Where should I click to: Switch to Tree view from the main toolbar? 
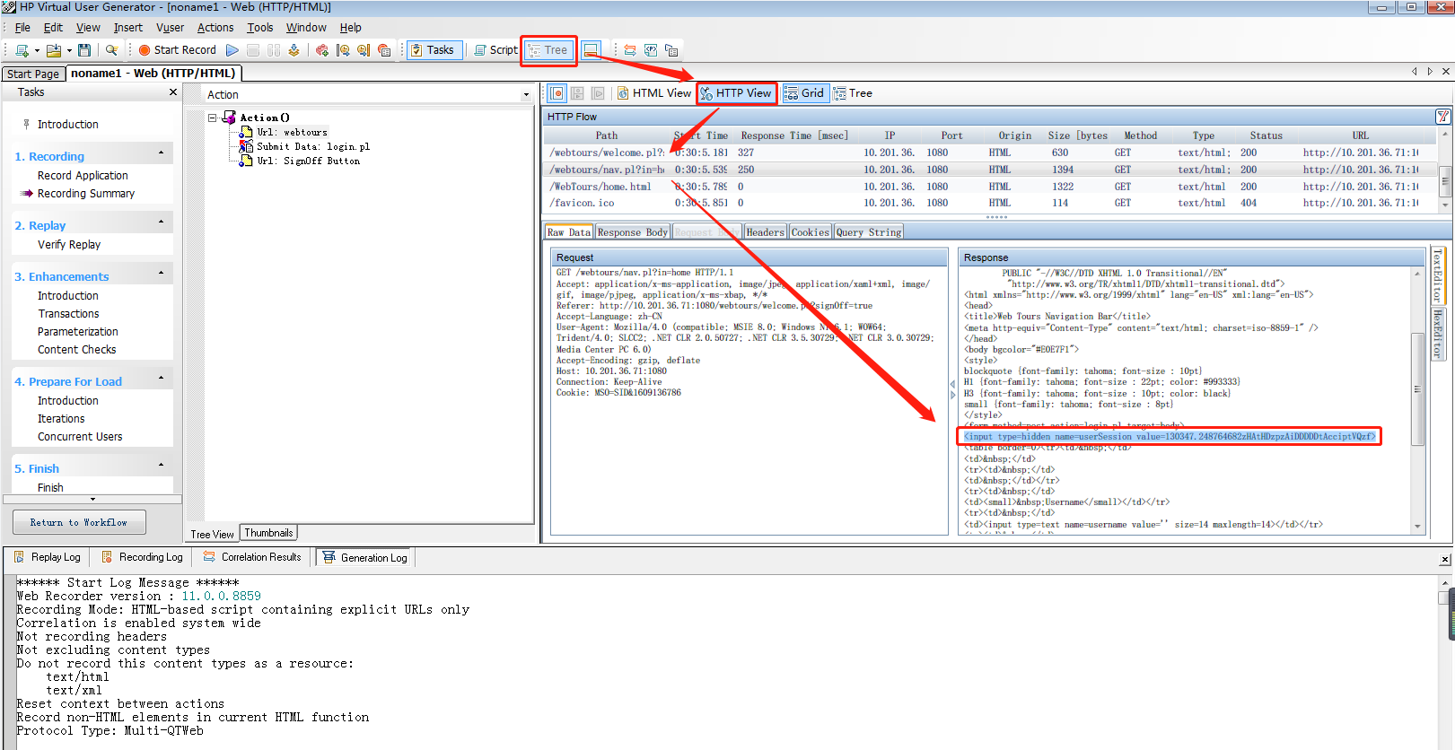pos(548,50)
